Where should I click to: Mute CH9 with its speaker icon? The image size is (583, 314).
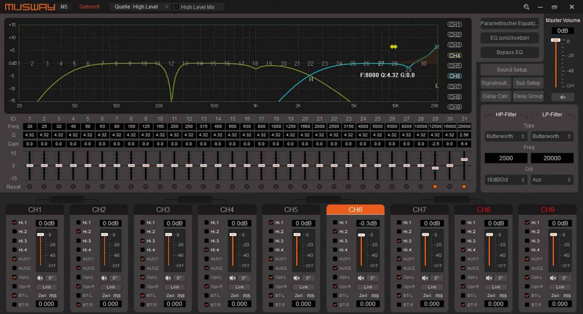(x=553, y=278)
